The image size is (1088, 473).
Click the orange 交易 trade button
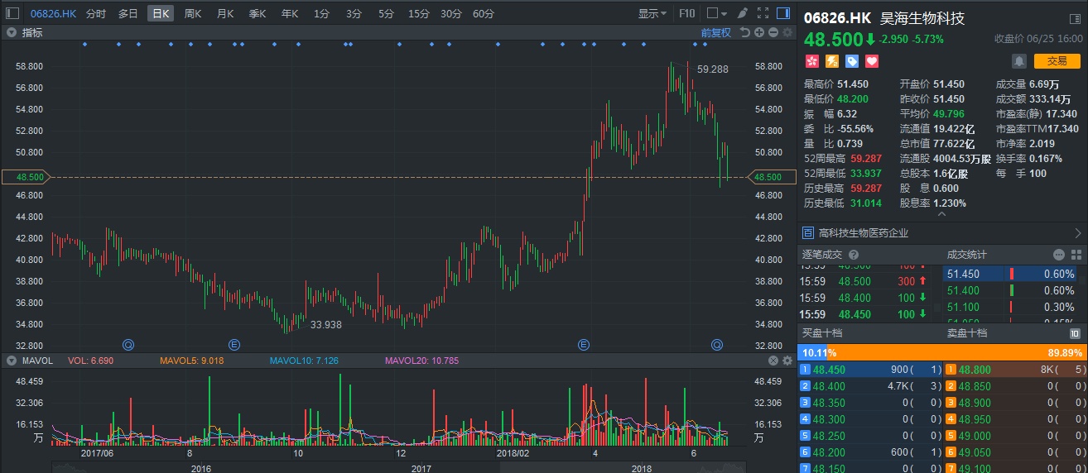click(x=1057, y=60)
